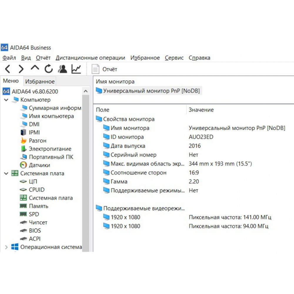The image size is (294, 294).
Task: Switch to the Избранное tab in the side panel
Action: (40, 81)
